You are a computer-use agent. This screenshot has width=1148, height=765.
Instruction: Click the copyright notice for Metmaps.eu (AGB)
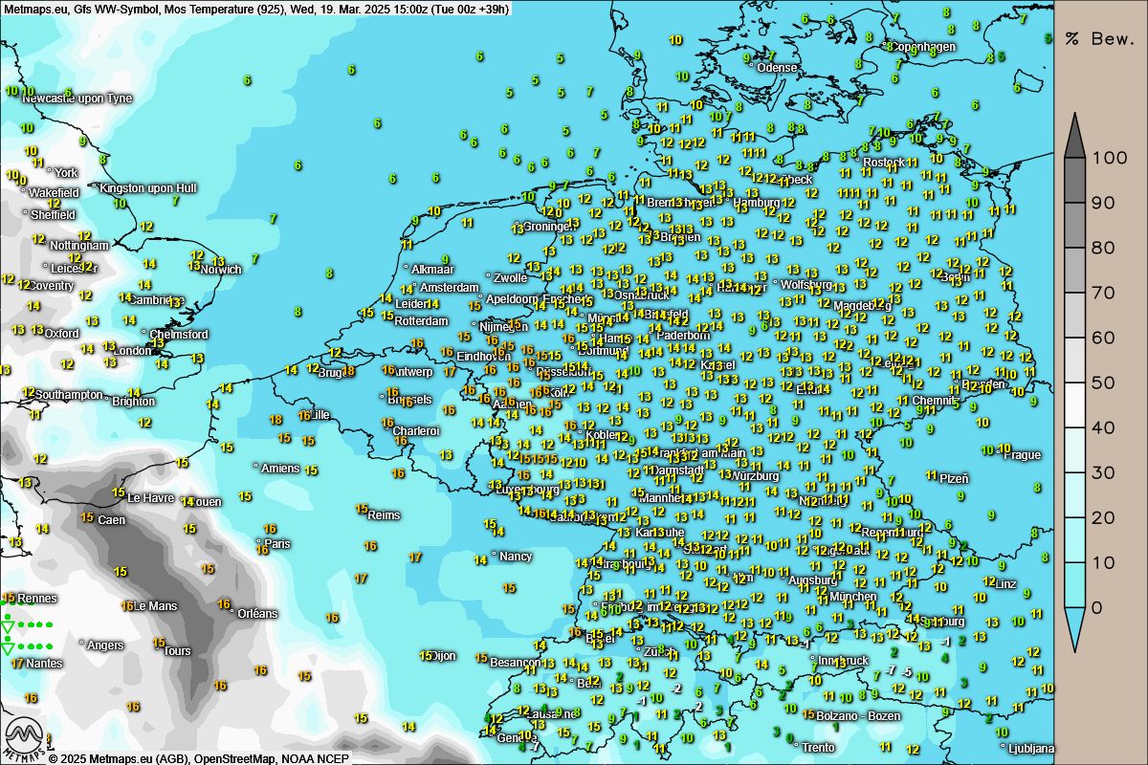[198, 758]
